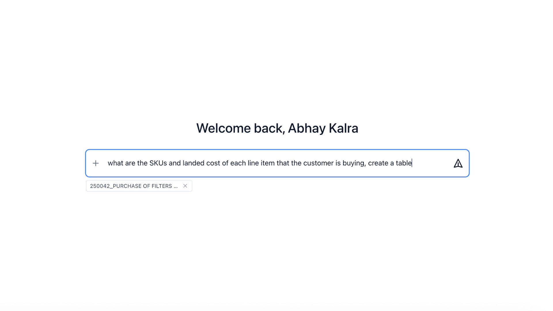Click the name "Kalra" in the heading
The image size is (553, 311).
[343, 128]
